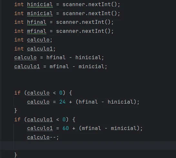The width and height of the screenshot is (176, 158).
Task: Click closing brace of the second if block
Action: 16,155
